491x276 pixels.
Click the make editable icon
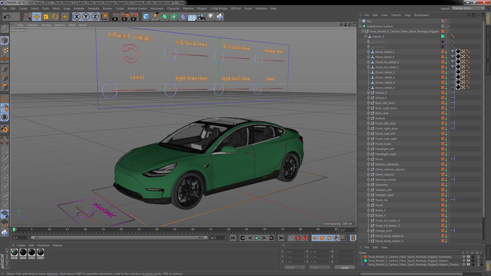(5, 29)
